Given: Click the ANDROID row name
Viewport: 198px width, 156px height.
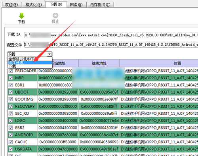Looking at the screenshot, I should click(x=24, y=135).
